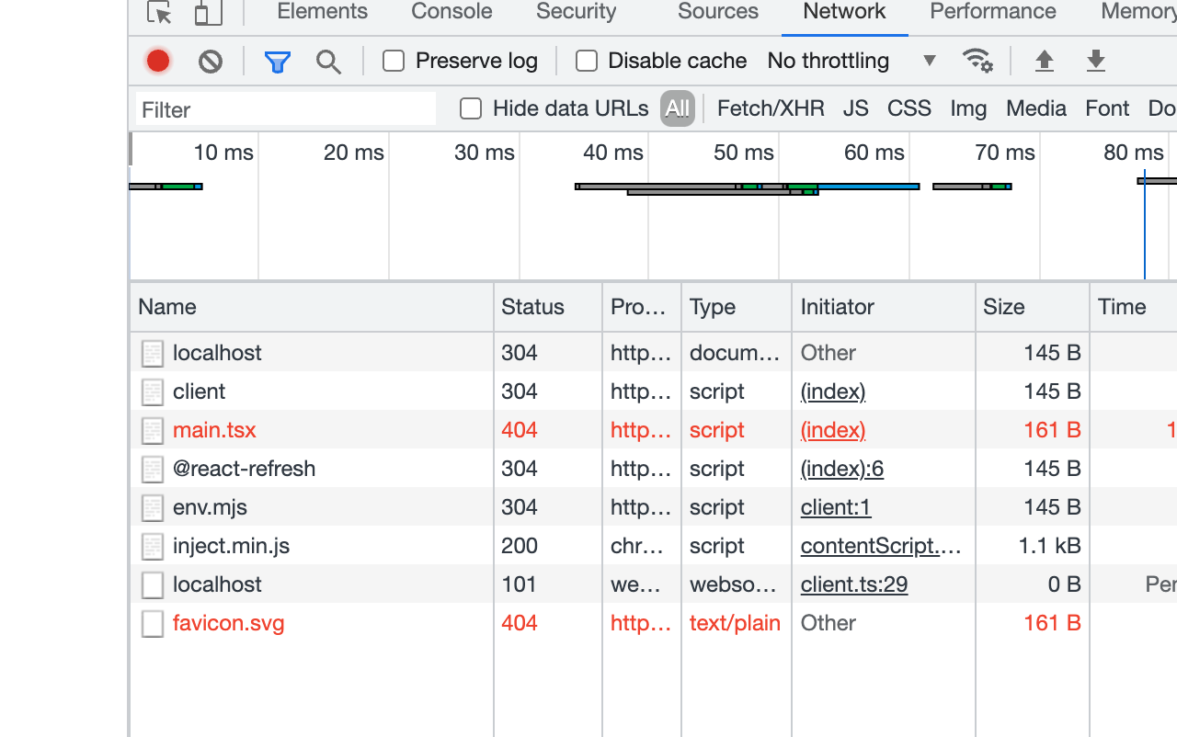Switch to the Console tab
Viewport: 1177px width, 737px height.
click(451, 12)
